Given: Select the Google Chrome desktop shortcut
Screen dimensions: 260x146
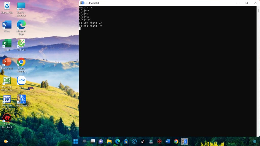Looking at the screenshot, I should [x=21, y=65].
